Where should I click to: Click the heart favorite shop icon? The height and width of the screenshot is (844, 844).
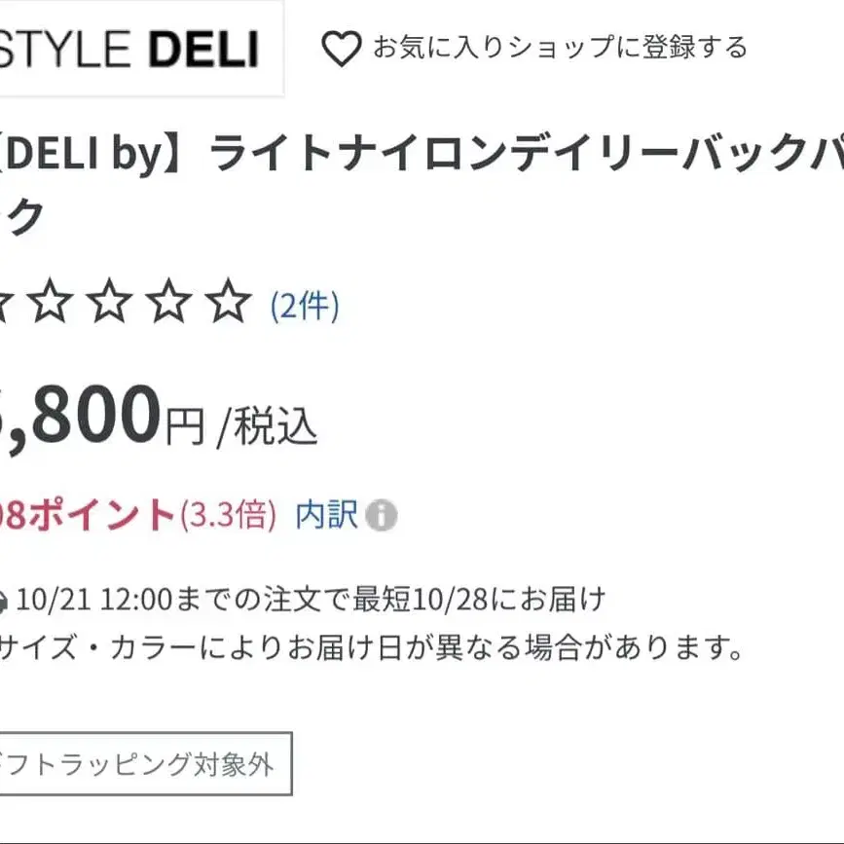342,49
